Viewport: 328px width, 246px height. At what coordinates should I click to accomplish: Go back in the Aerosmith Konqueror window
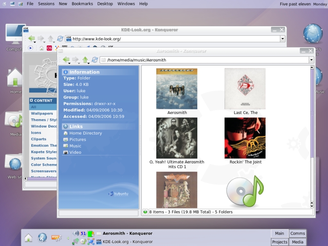click(x=66, y=59)
